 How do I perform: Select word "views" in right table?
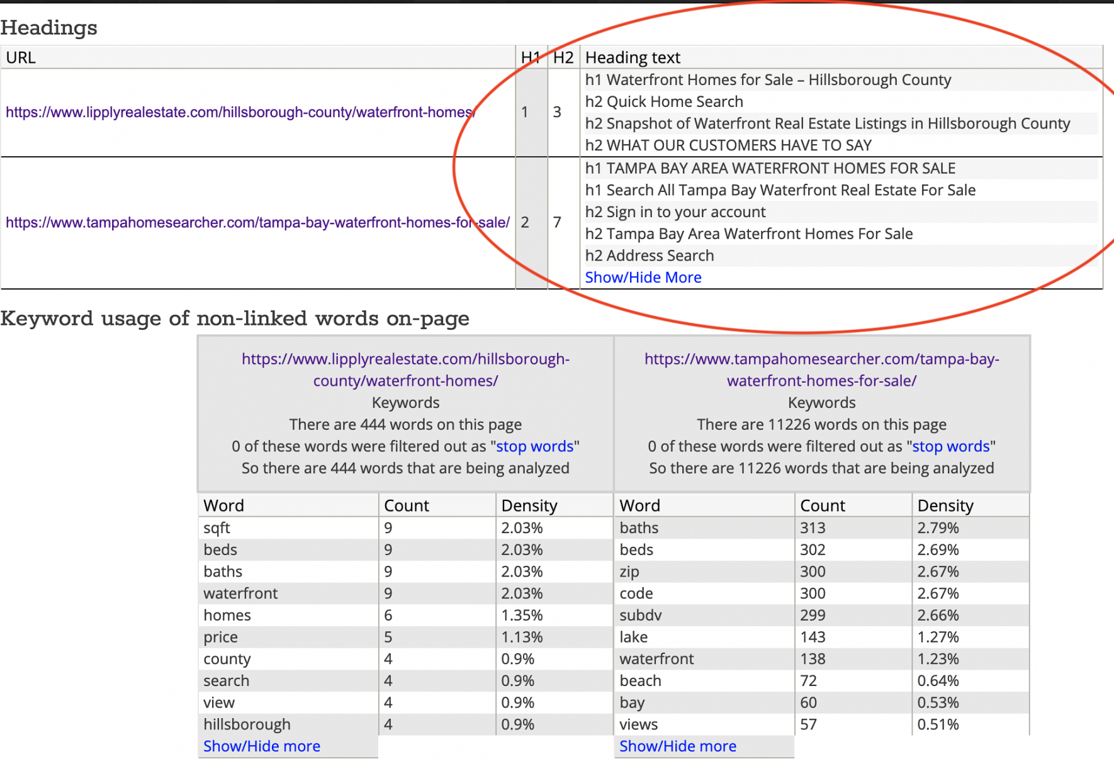click(638, 724)
